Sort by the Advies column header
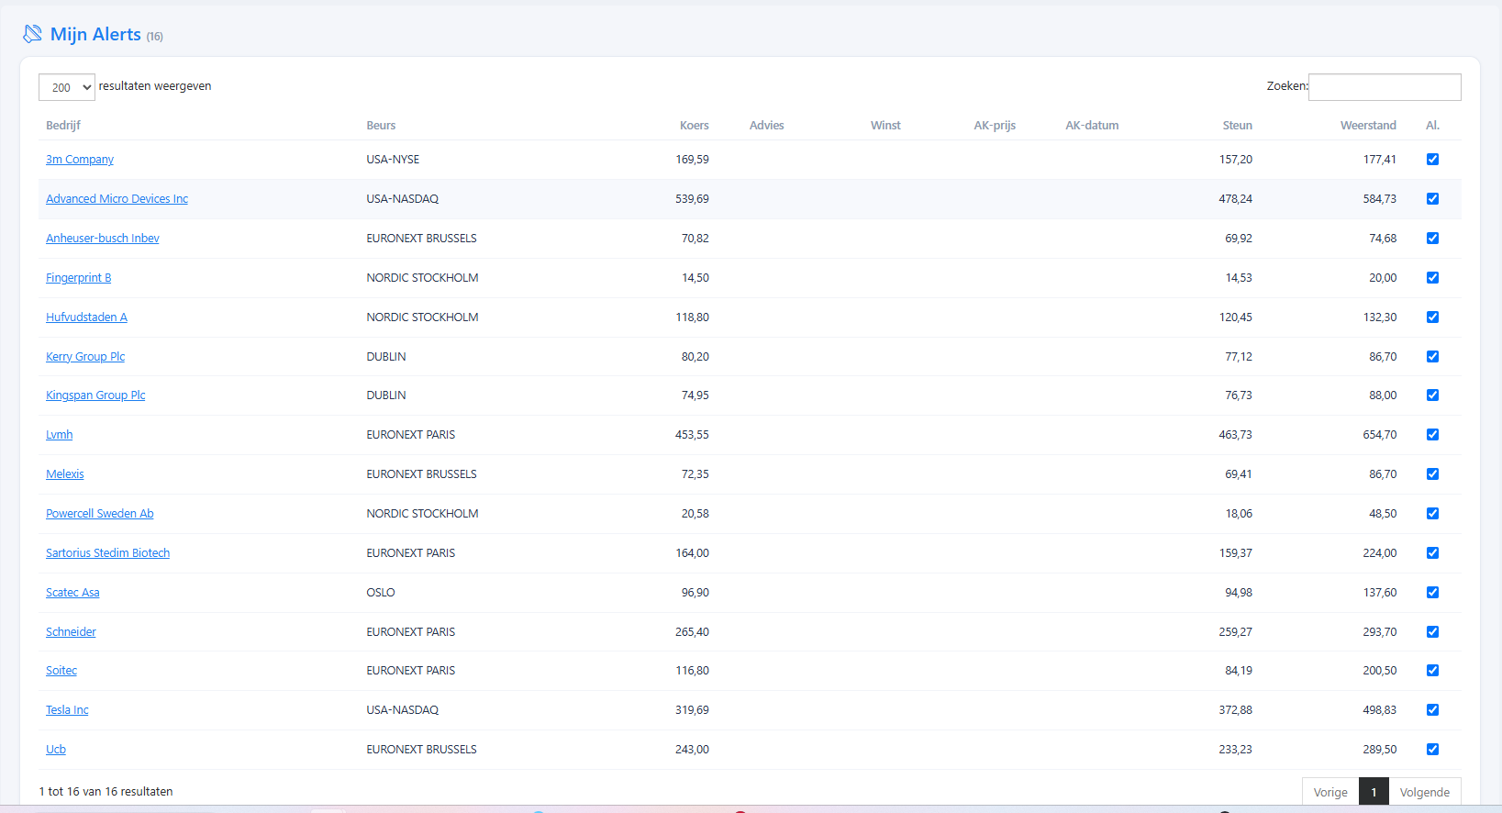The width and height of the screenshot is (1502, 813). (x=767, y=126)
